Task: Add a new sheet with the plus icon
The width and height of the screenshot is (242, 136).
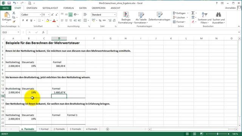Action: pyautogui.click(x=107, y=129)
